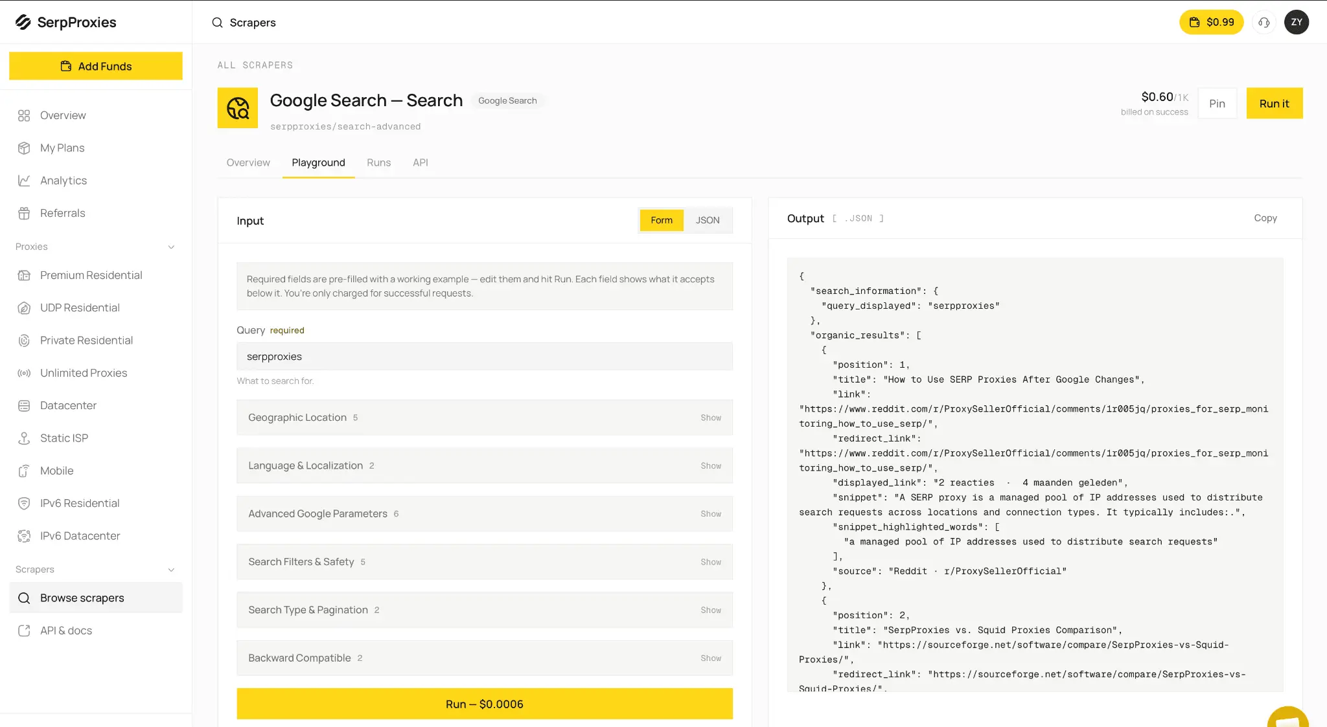Click the Datacenter server icon
This screenshot has width=1327, height=727.
pos(24,405)
